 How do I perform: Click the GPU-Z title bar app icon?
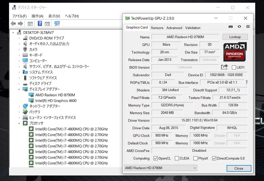pyautogui.click(x=127, y=18)
